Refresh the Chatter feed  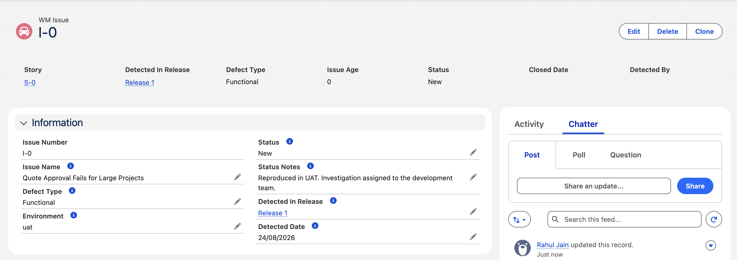pos(714,219)
